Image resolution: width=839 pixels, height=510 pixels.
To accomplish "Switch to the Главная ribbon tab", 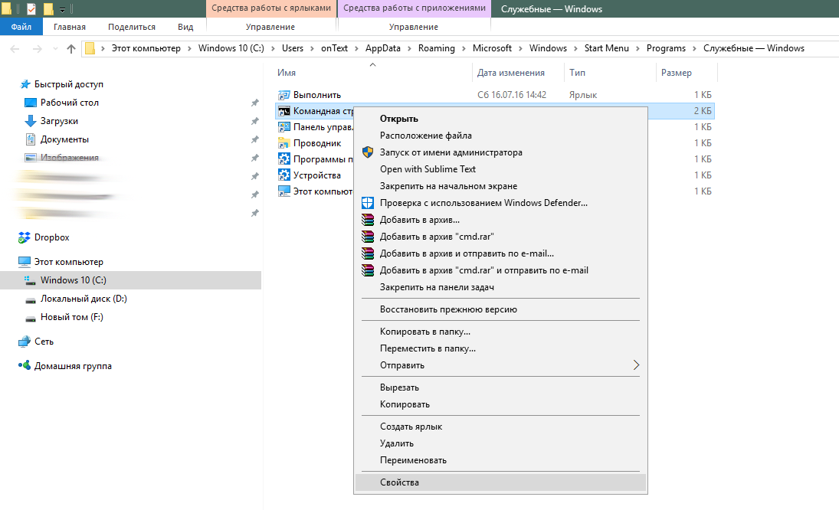I will (70, 27).
